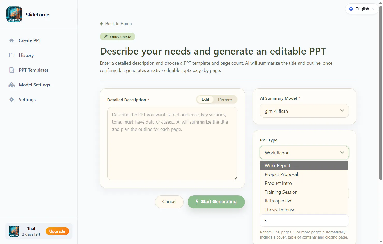
Task: Click the lightning bolt icon on Start Generating
Action: point(197,202)
